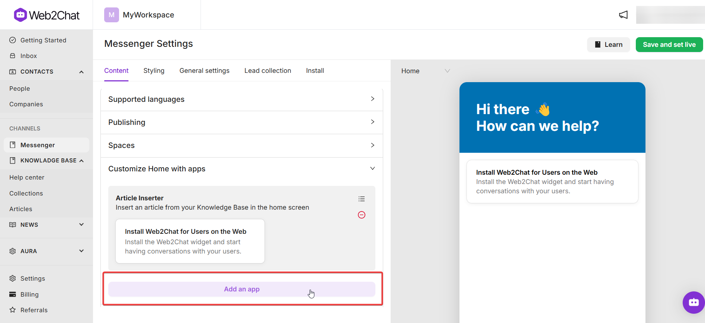The height and width of the screenshot is (323, 705).
Task: Expand the Supported languages section
Action: pyautogui.click(x=242, y=99)
